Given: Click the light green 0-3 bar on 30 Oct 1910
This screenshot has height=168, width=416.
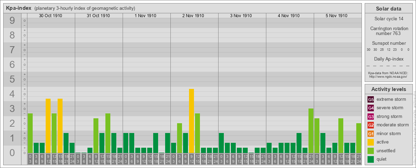Looking at the screenshot, I should (30, 133).
